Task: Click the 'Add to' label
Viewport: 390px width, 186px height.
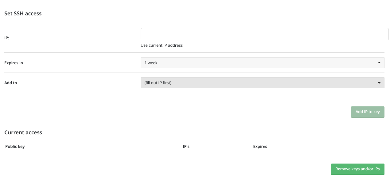Action: 11,83
